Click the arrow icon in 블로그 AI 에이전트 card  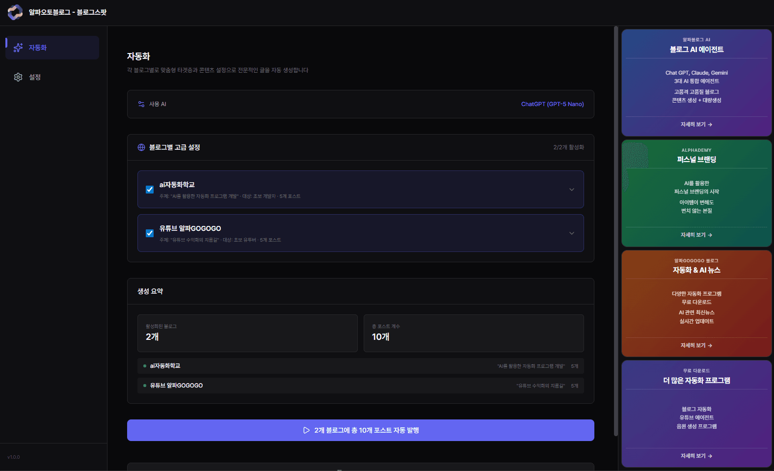(710, 125)
